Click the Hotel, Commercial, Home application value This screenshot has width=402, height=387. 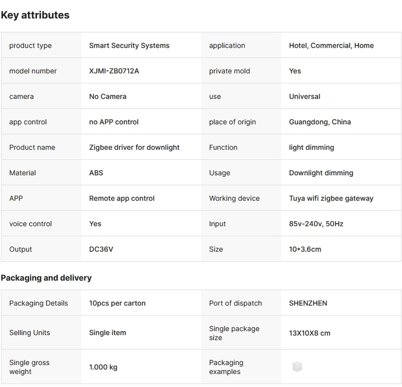click(331, 45)
